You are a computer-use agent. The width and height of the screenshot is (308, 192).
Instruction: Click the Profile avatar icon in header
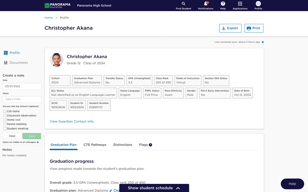[258, 4]
